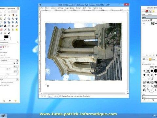
Task: Open the Sélection menu
Action: 53,8
